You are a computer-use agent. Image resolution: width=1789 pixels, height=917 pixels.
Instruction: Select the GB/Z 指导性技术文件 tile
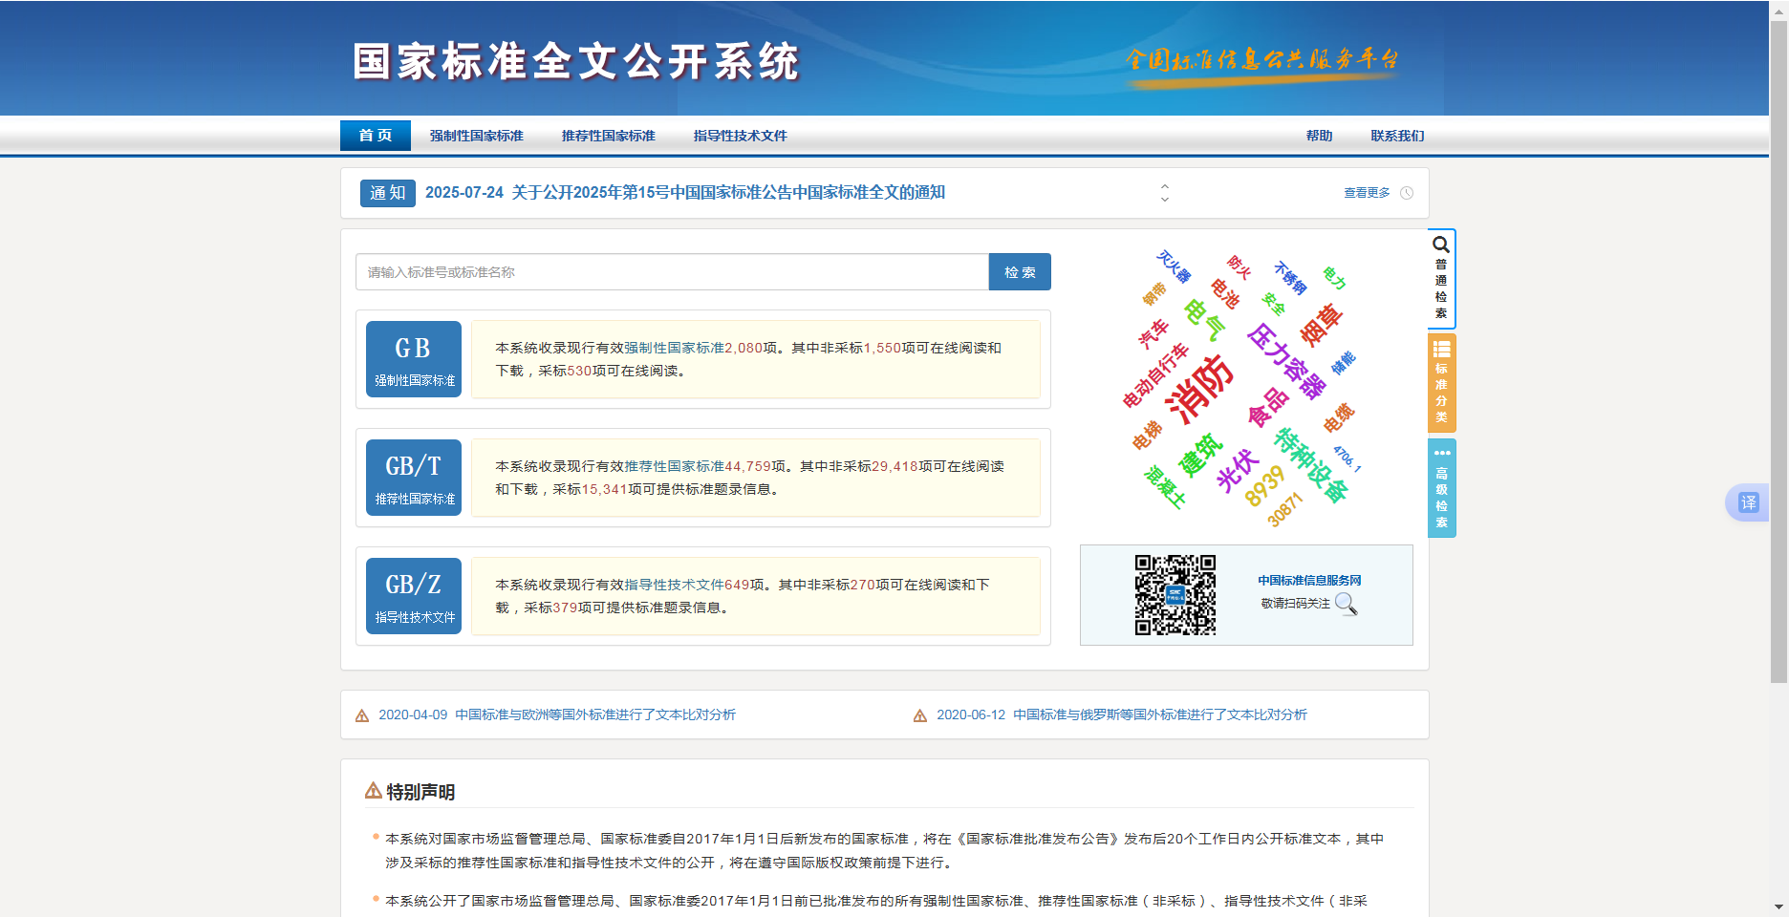click(x=413, y=595)
